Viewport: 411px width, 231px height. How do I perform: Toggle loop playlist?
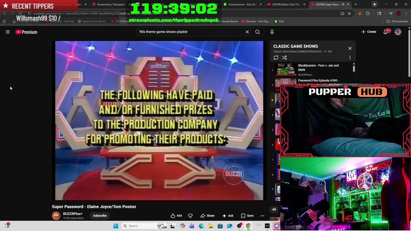click(x=276, y=58)
